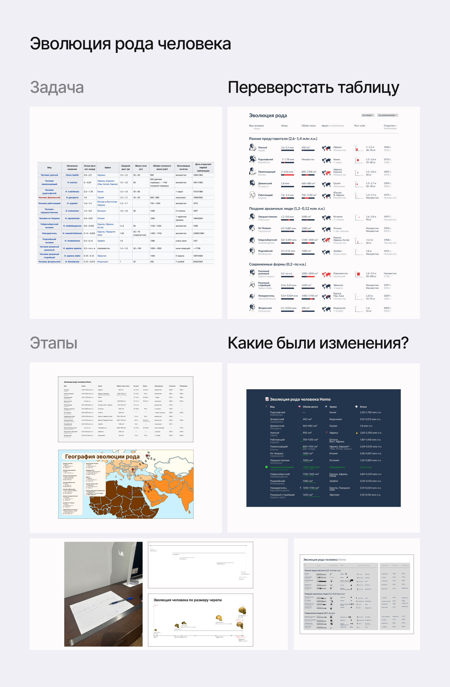
Task: Click the globe icon beside the «Ареал» column
Action: point(326,407)
